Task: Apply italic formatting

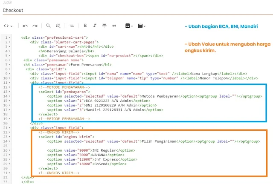Action: click(95, 26)
